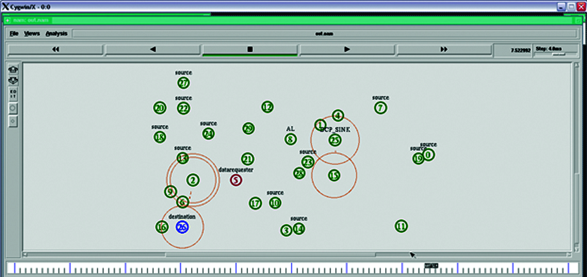
Task: Select source node 27
Action: click(184, 83)
